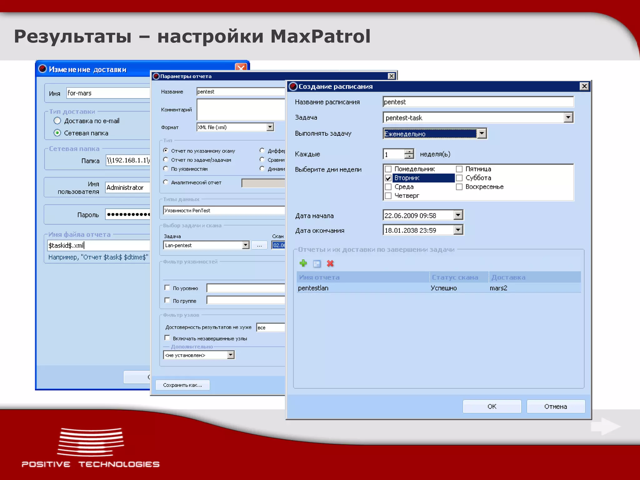Select Отчет по указанному скану radio
Screen dimensions: 640x480
[x=166, y=150]
